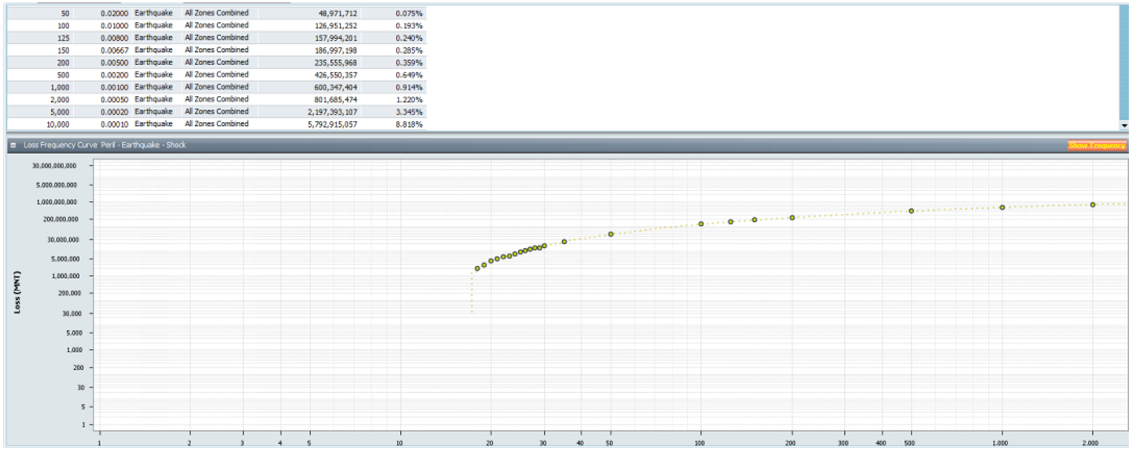Click the Loss Frequency Curve title bar

(x=488, y=146)
